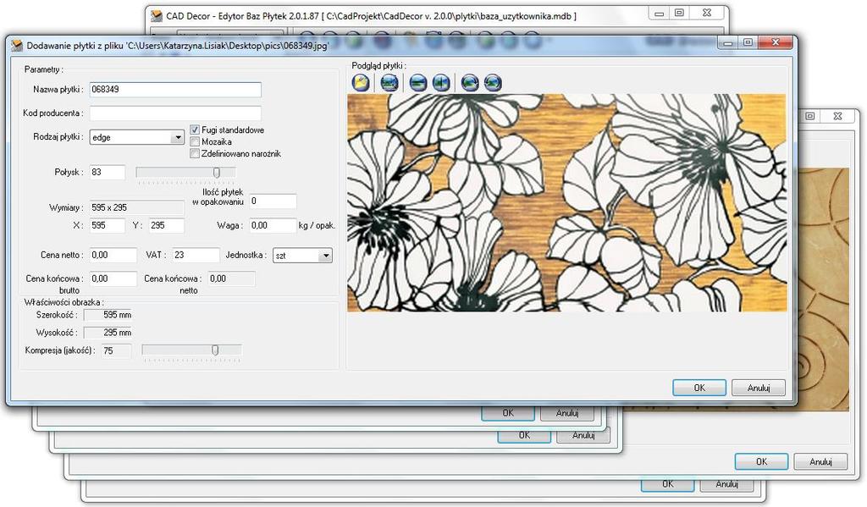Viewport: 867px width, 507px height.
Task: Click the Cena netto price field
Action: click(113, 255)
